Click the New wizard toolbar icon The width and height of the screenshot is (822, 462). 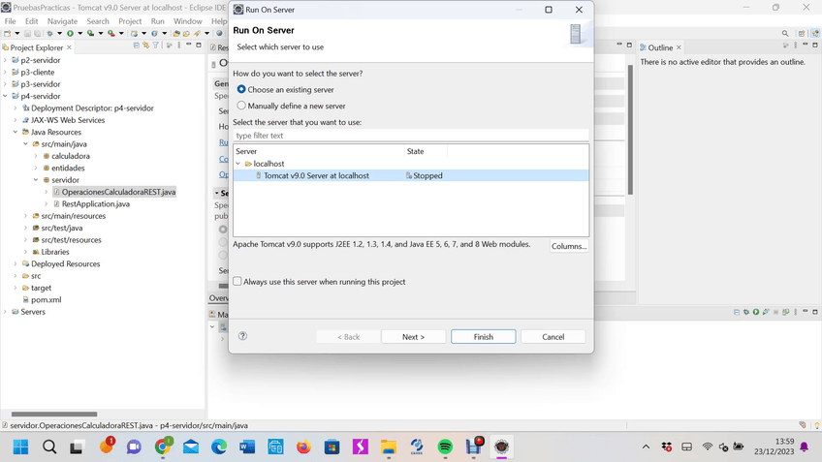[7, 33]
